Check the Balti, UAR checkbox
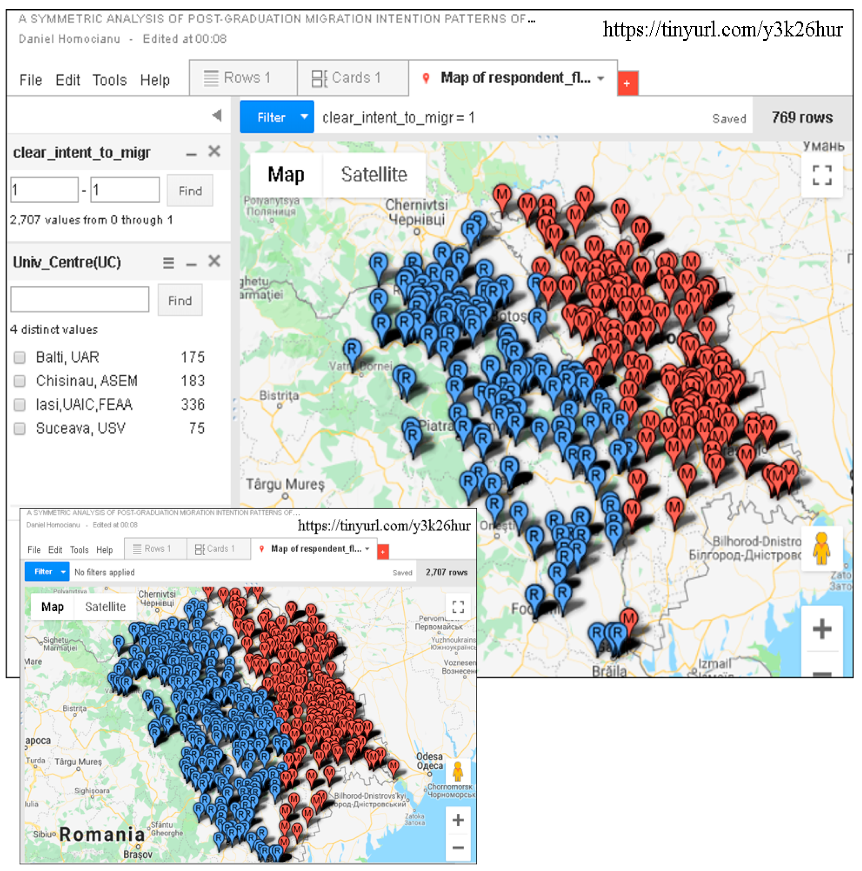 click(x=19, y=357)
